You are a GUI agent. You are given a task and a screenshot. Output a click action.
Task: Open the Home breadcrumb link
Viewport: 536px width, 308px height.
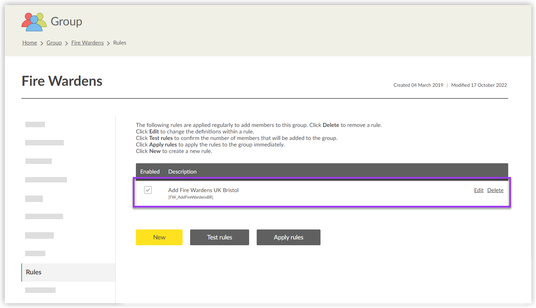pos(30,43)
